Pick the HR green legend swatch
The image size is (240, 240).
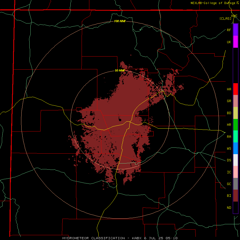pos(235,125)
